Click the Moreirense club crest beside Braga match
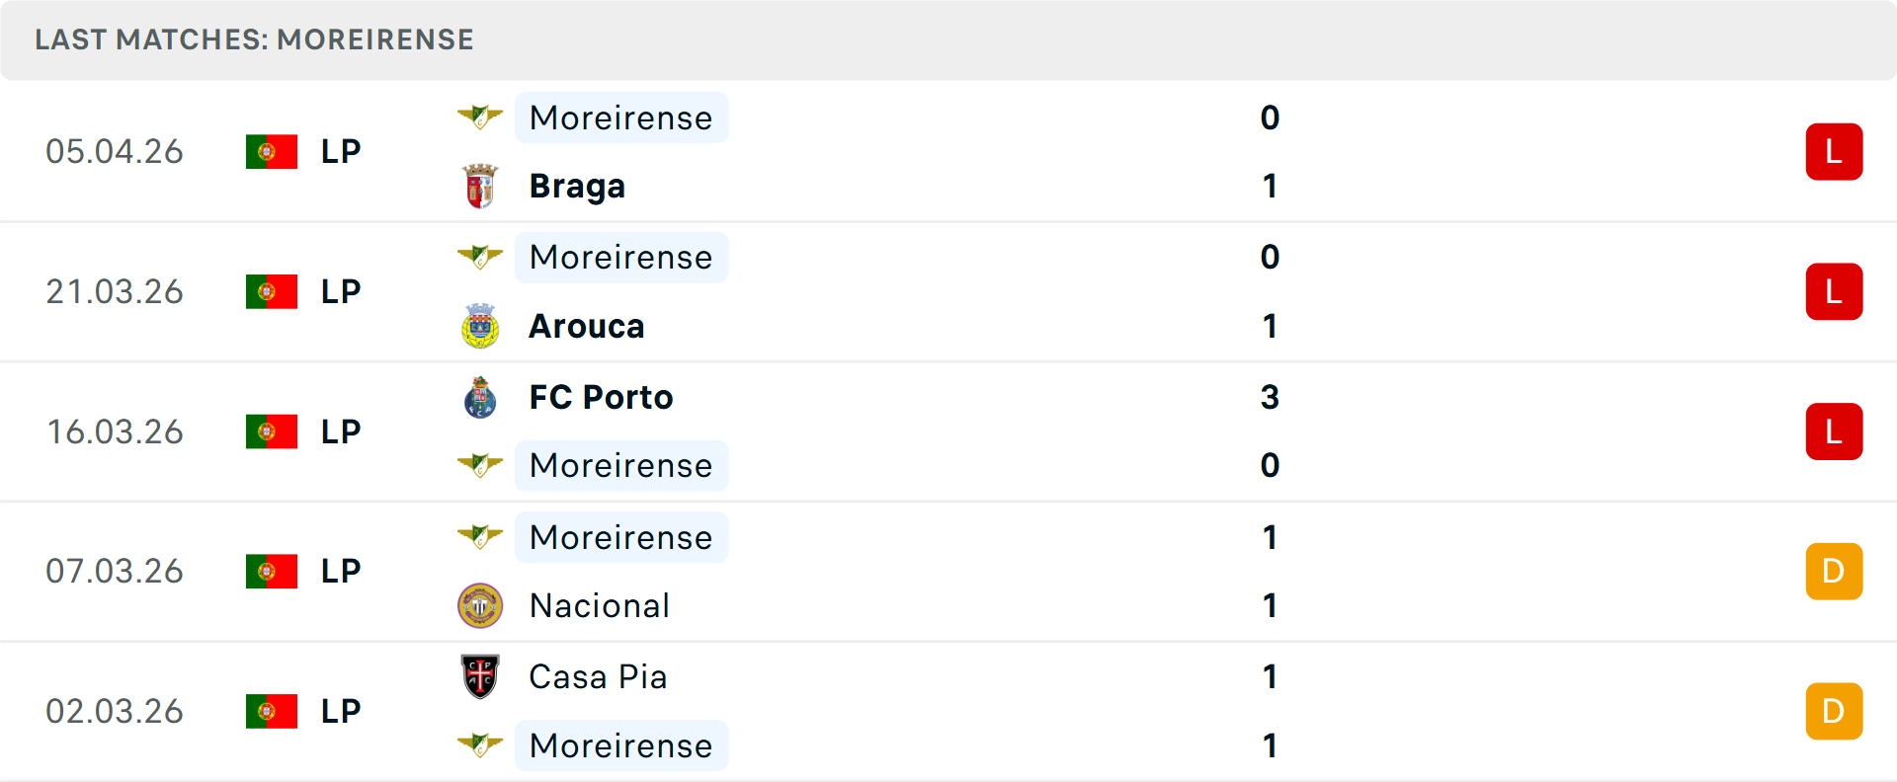This screenshot has height=782, width=1897. [x=480, y=117]
